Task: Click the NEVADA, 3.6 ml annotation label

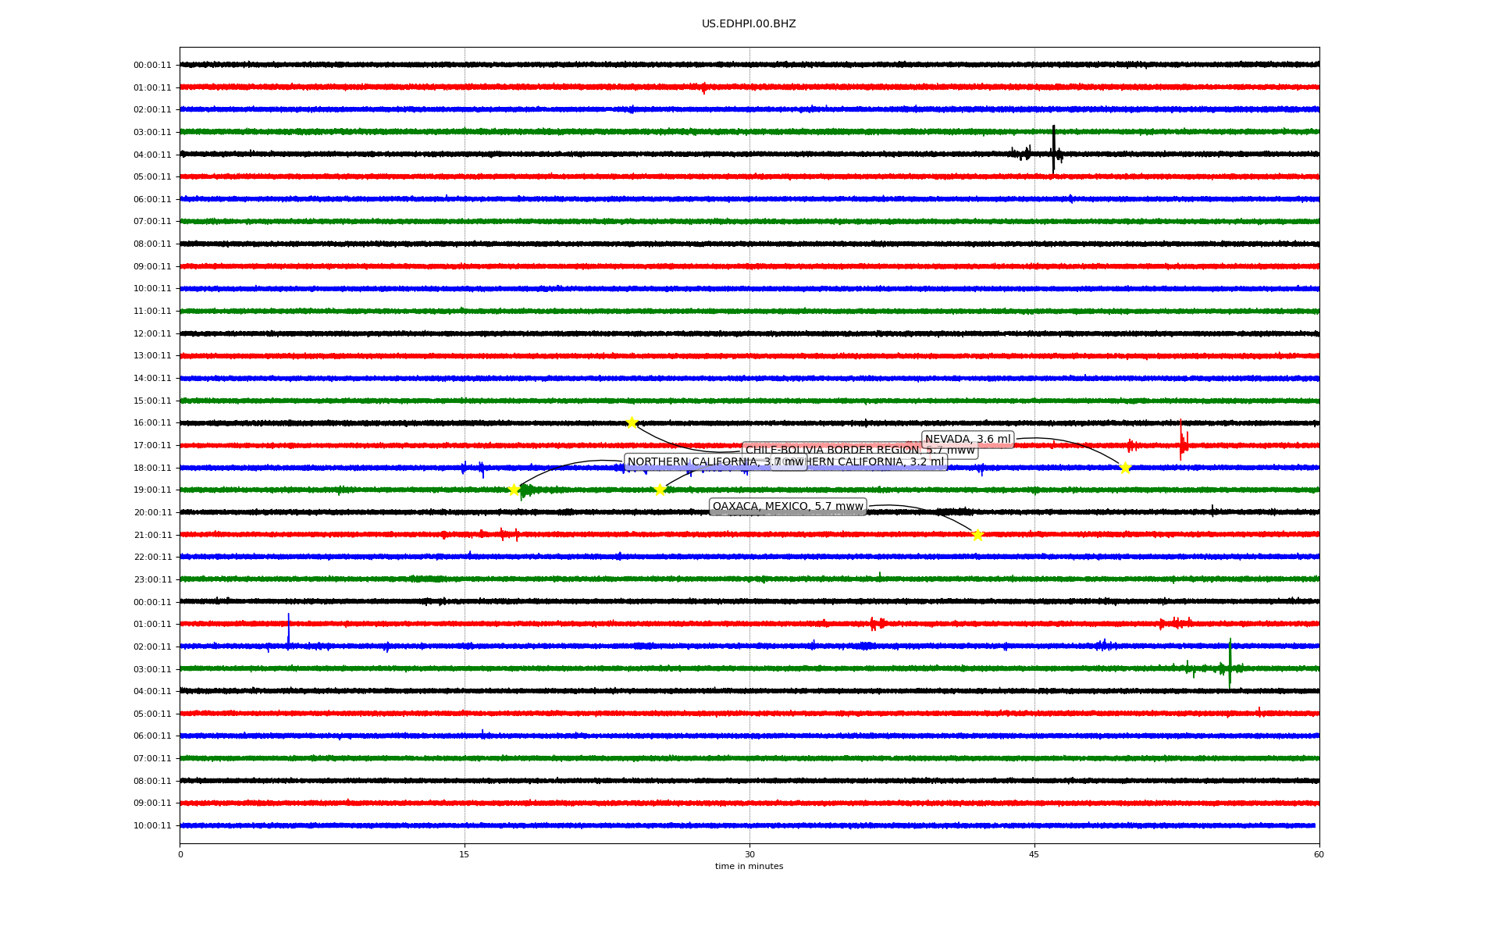Action: [967, 440]
